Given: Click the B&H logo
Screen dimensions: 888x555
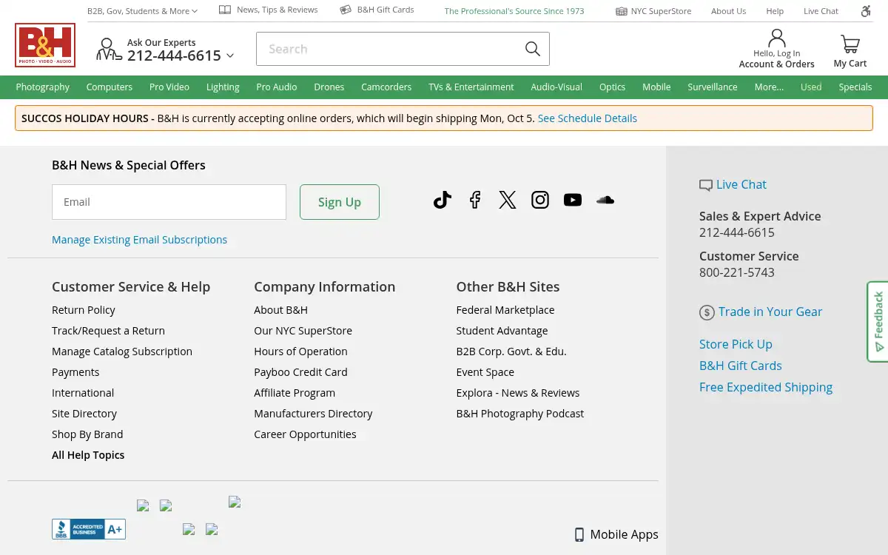Looking at the screenshot, I should tap(45, 45).
